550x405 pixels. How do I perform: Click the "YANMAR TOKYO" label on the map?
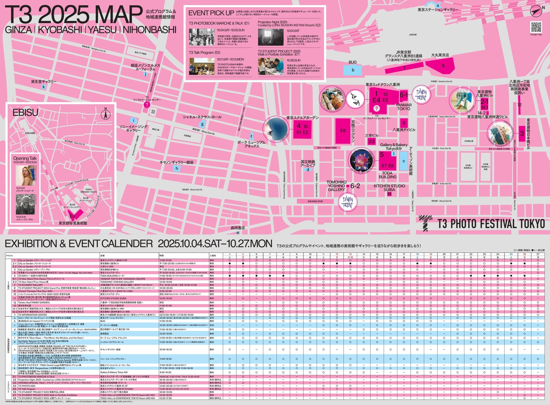point(404,107)
